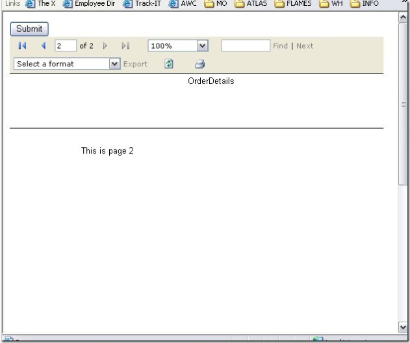Image resolution: width=410 pixels, height=343 pixels.
Task: Click the scroll up arrow
Action: (403, 18)
